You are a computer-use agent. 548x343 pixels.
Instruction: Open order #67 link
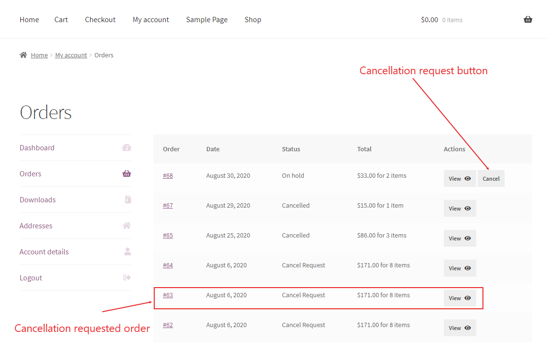(x=168, y=205)
